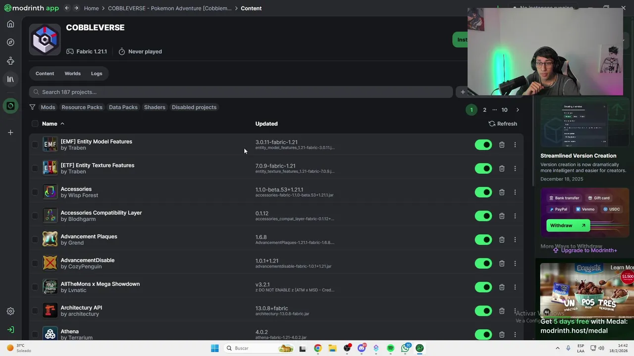Switch to the Worlds tab
634x356 pixels.
[x=72, y=73]
